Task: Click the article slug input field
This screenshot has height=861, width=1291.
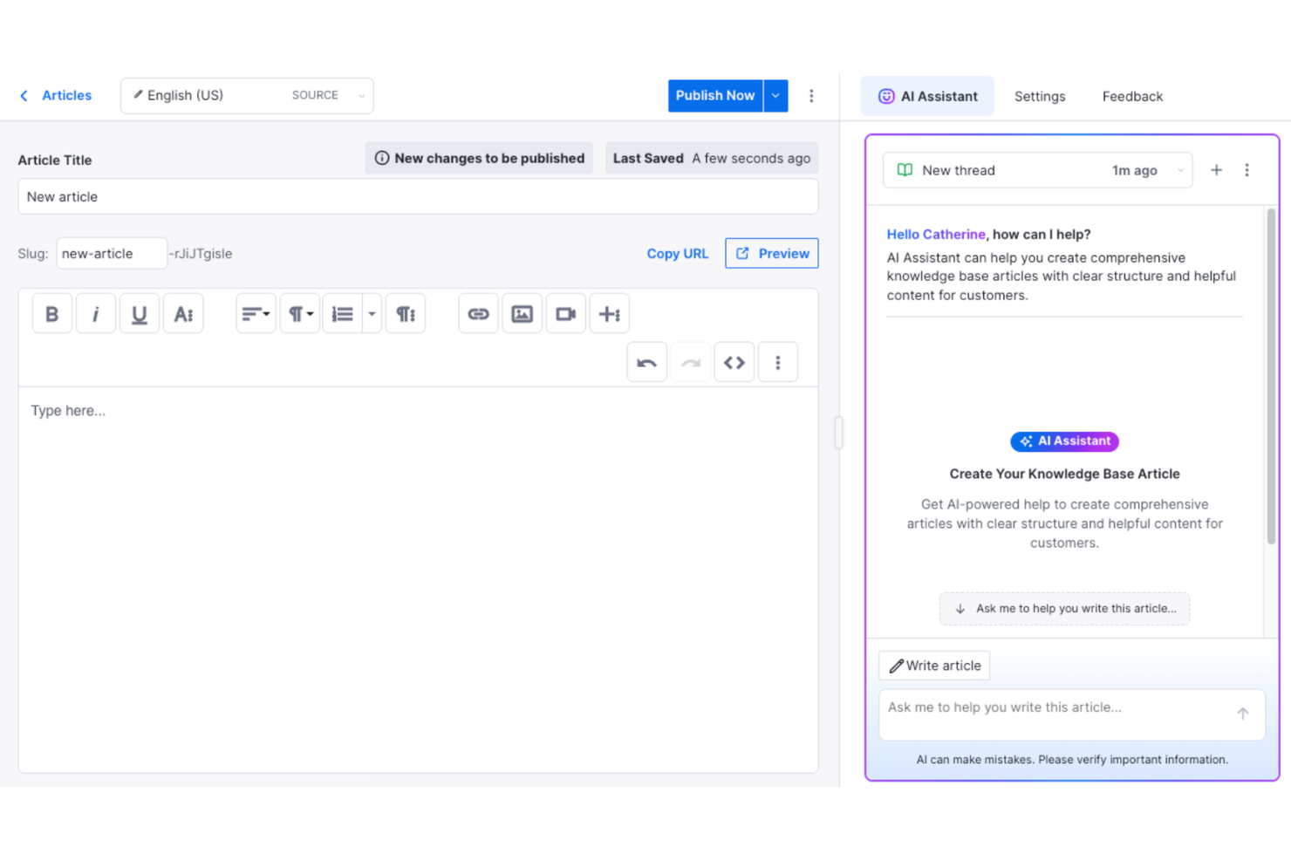Action: point(112,253)
